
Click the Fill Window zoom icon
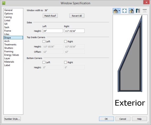pyautogui.click(x=125, y=11)
